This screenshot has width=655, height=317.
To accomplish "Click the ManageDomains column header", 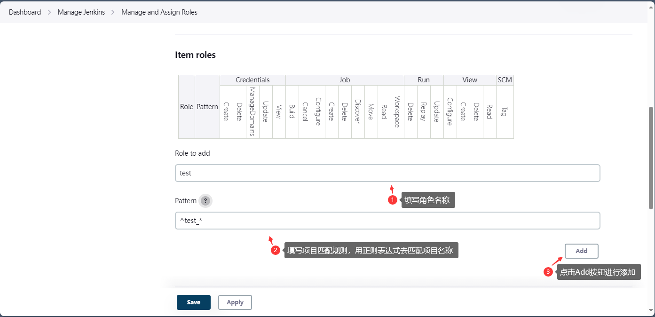I will [253, 111].
